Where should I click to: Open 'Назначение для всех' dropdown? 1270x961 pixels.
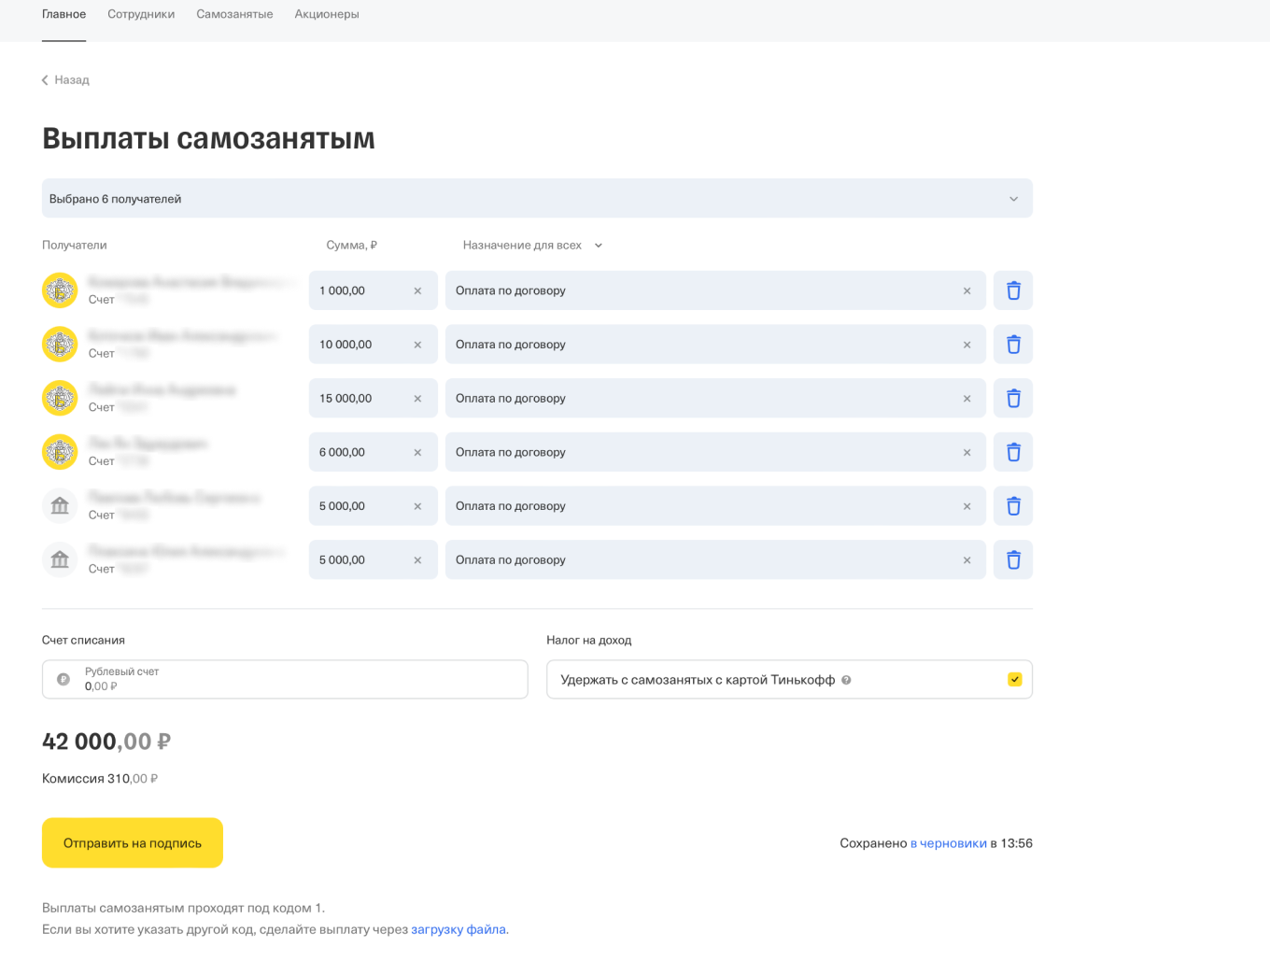click(x=532, y=246)
